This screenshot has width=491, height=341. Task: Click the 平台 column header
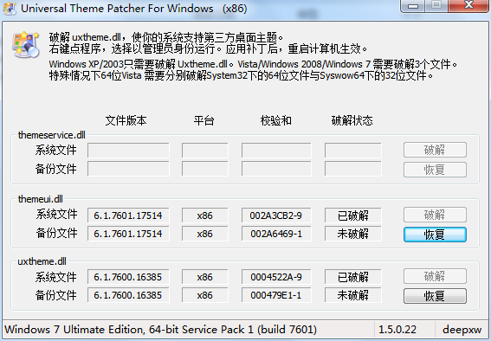(x=204, y=120)
